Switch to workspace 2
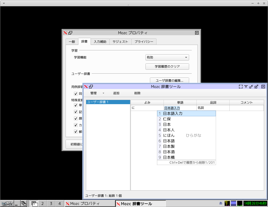Image resolution: width=268 pixels, height=207 pixels. pos(43,204)
